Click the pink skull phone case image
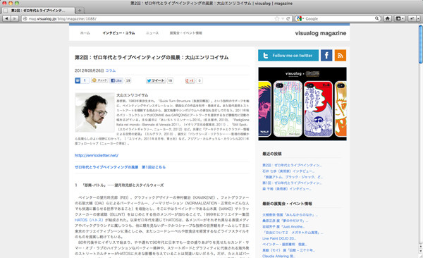The image size is (423, 258). pyautogui.click(x=264, y=109)
